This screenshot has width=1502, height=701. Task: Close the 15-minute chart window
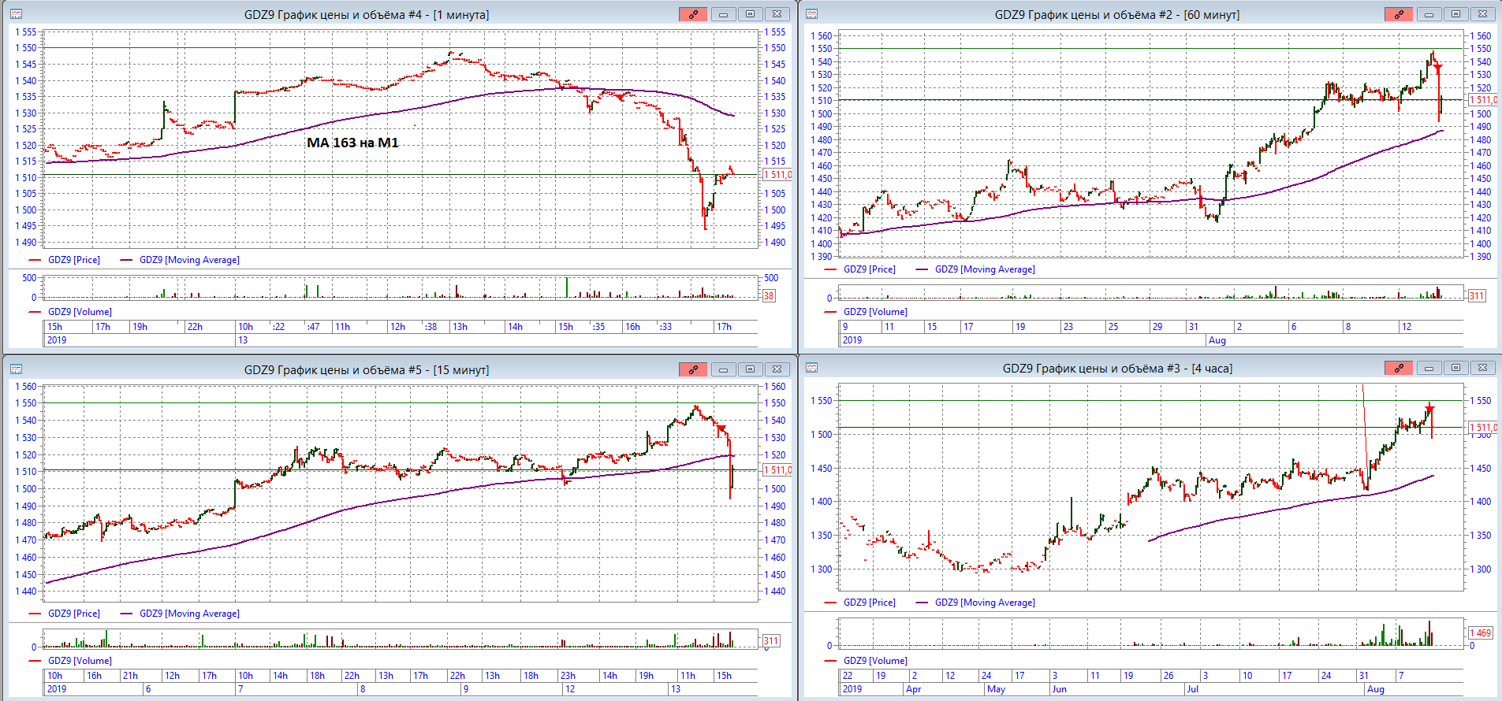777,369
